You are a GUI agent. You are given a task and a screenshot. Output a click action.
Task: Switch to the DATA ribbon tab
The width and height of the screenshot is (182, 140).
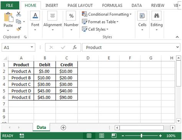point(137,5)
